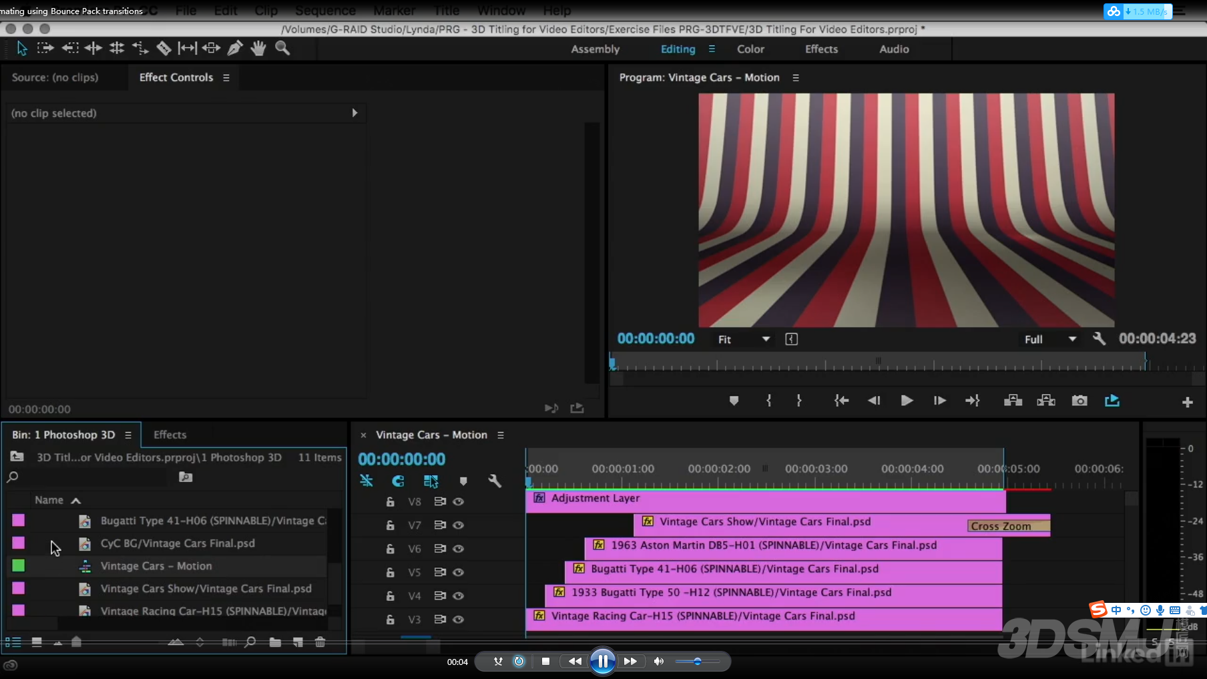This screenshot has width=1207, height=679.
Task: Select the Track Select Forward tool
Action: coord(45,48)
